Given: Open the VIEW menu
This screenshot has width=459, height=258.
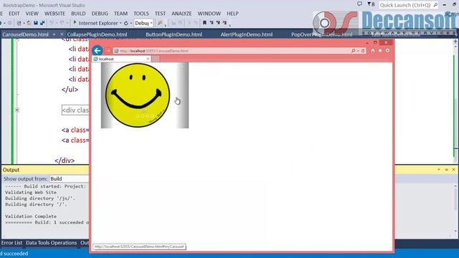Looking at the screenshot, I should (x=32, y=14).
